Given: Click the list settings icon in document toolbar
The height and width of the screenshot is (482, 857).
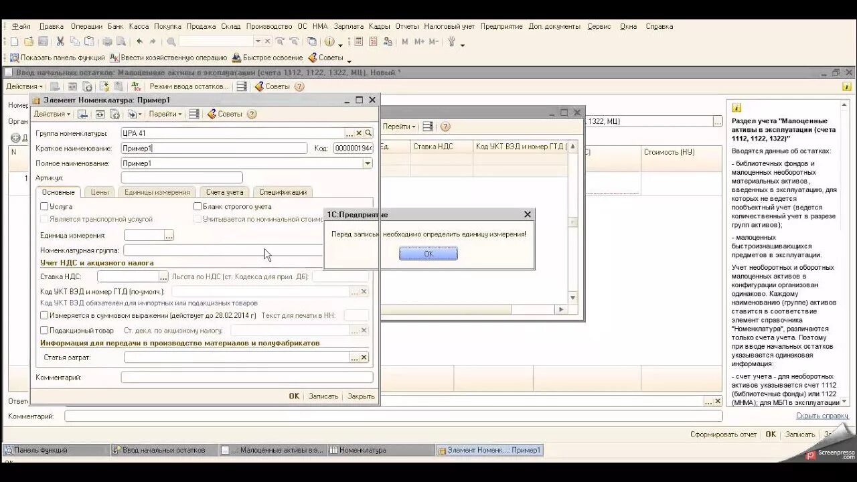Looking at the screenshot, I should (242, 86).
